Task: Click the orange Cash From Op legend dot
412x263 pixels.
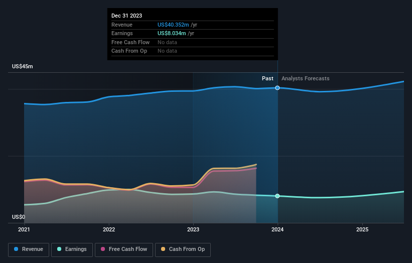Action: (163, 249)
